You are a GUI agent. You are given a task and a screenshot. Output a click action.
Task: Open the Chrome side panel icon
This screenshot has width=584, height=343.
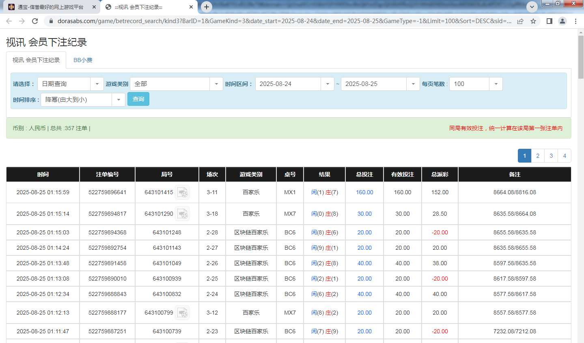pos(549,21)
